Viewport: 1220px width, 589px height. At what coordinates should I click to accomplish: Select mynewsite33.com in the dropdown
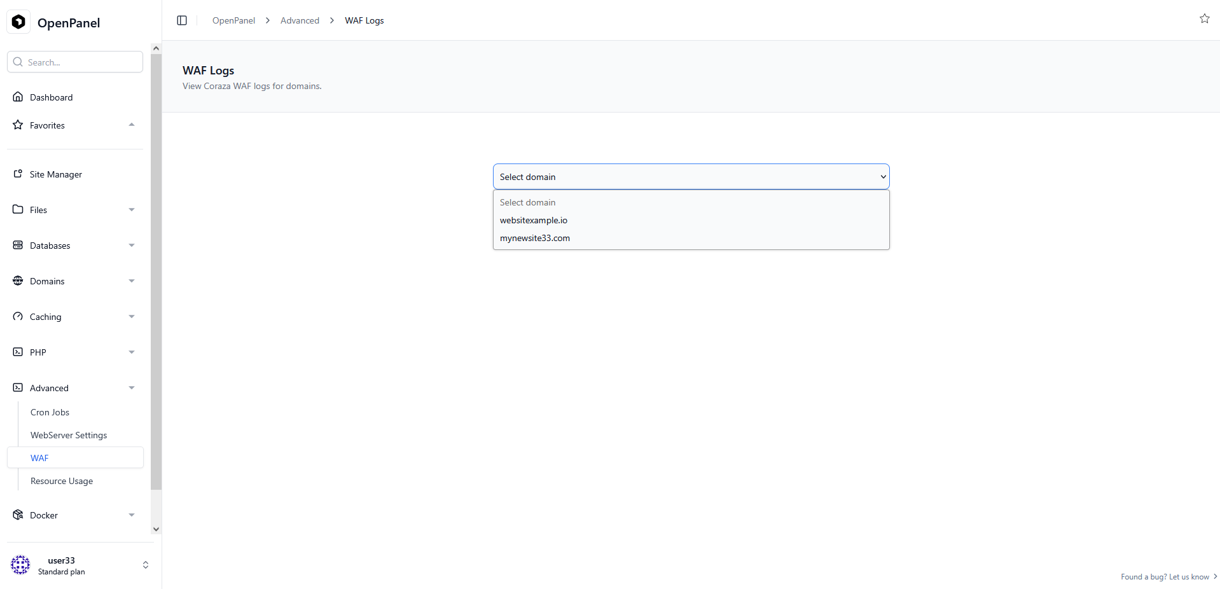[x=534, y=238]
